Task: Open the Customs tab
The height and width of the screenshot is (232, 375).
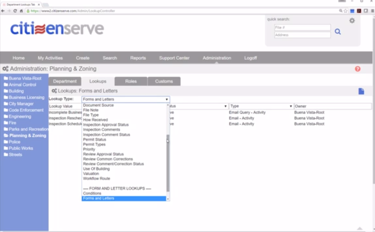Action: tap(164, 81)
